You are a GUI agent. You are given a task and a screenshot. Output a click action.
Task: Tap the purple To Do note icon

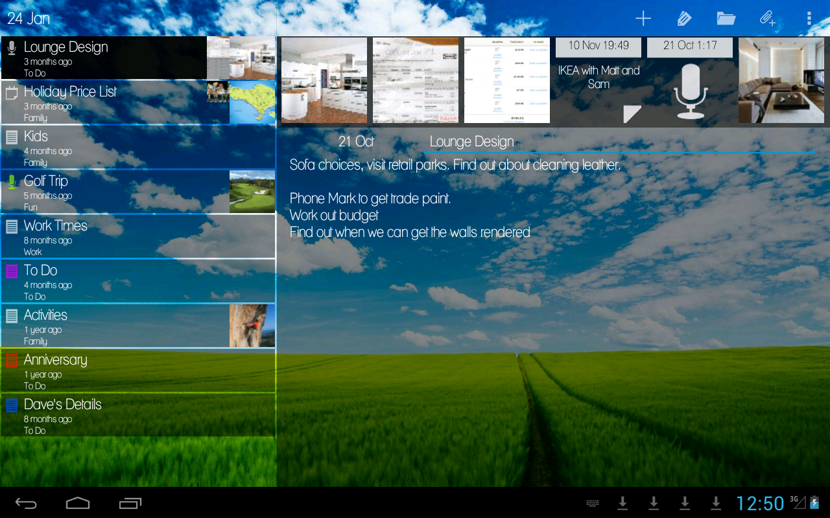point(12,271)
